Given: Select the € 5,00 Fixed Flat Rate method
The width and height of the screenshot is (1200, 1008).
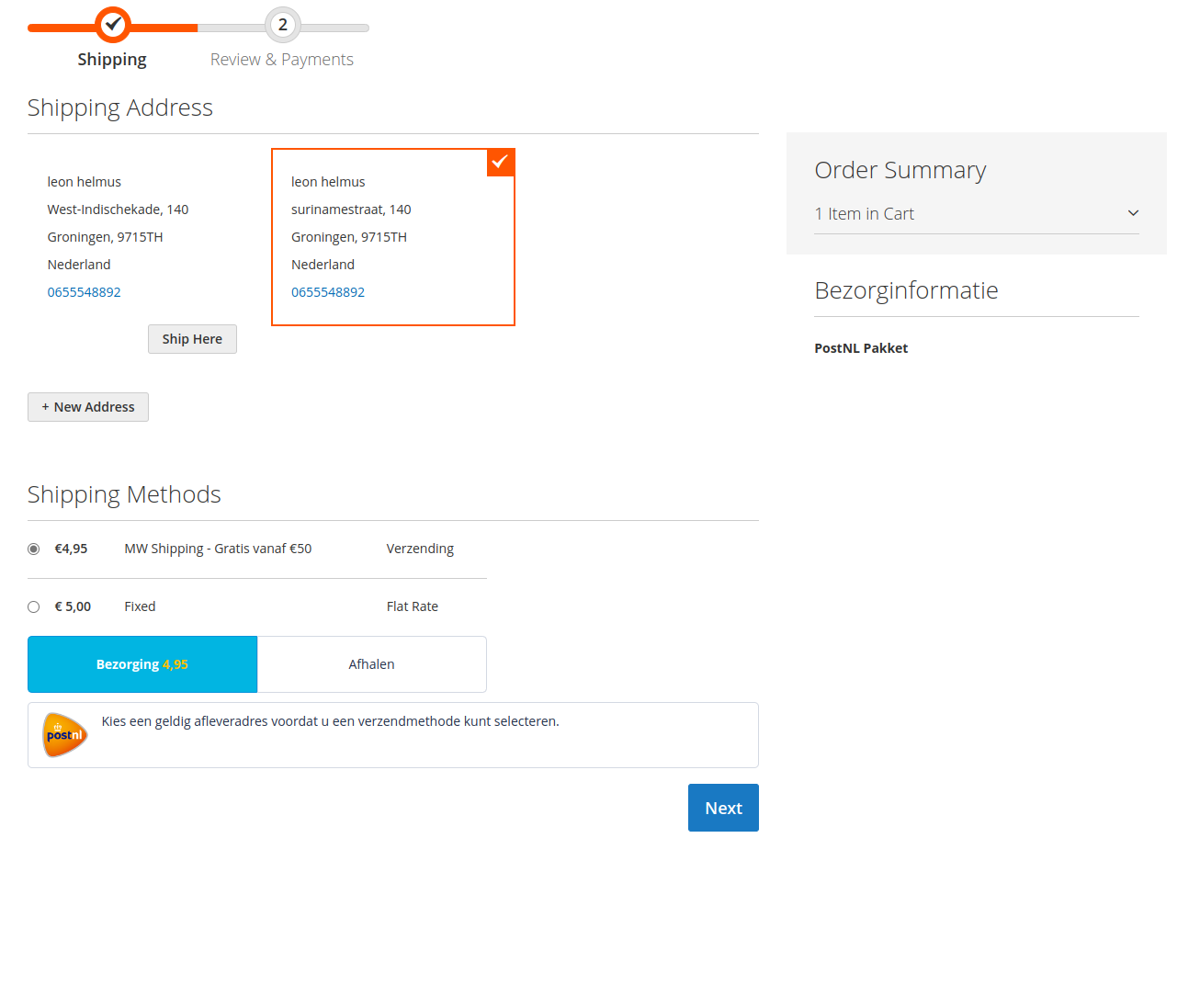Looking at the screenshot, I should (x=33, y=606).
